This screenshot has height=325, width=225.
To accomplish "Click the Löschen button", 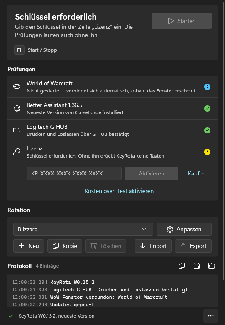I will coord(106,246).
